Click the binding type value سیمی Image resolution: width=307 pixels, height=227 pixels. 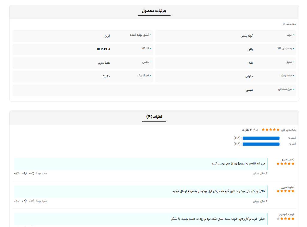(249, 90)
